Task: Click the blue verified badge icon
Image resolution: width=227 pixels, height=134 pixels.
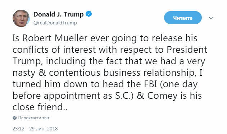Action: pos(89,14)
